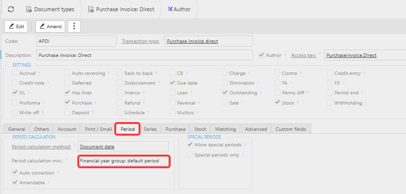Toggle the Multico checkbox
This screenshot has width=406, height=194.
tap(173, 112)
